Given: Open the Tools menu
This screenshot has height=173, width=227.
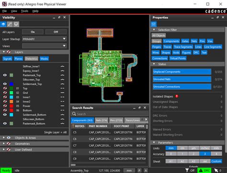Looking at the screenshot, I should [x=24, y=11].
